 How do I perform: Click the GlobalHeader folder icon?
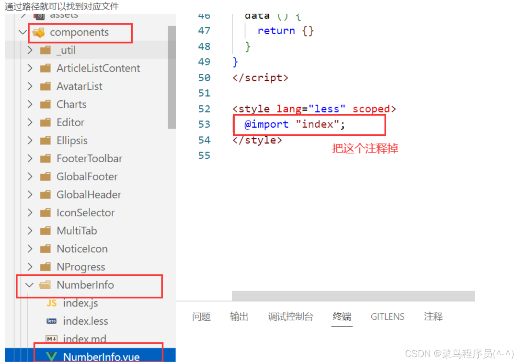[x=45, y=195]
